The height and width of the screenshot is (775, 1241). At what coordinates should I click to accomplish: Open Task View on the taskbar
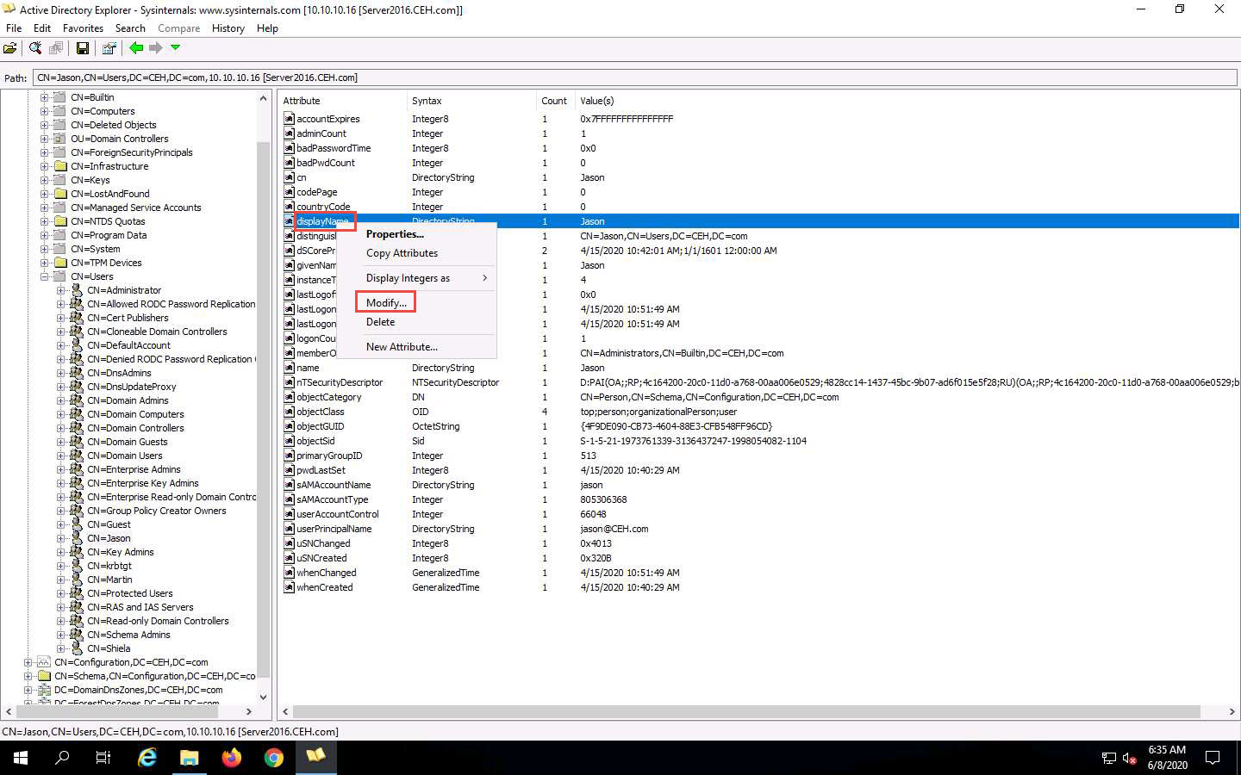click(x=103, y=758)
